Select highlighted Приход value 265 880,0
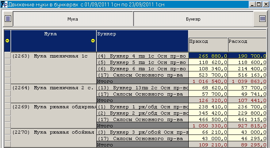This screenshot has width=270, height=148. pos(208,56)
